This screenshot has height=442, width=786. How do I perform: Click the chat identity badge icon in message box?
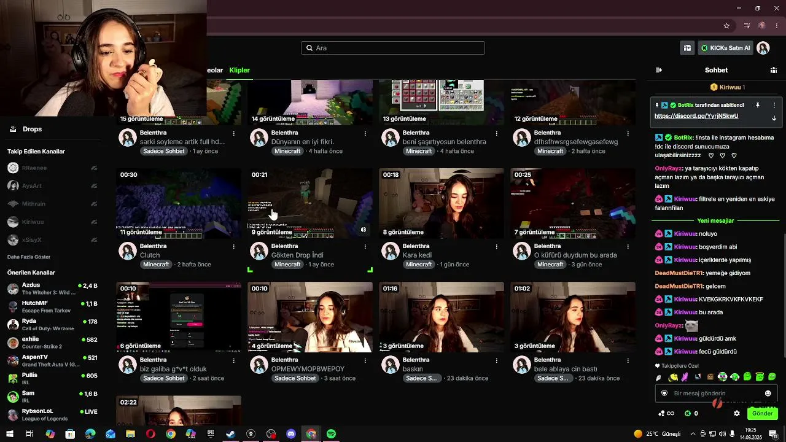point(664,394)
